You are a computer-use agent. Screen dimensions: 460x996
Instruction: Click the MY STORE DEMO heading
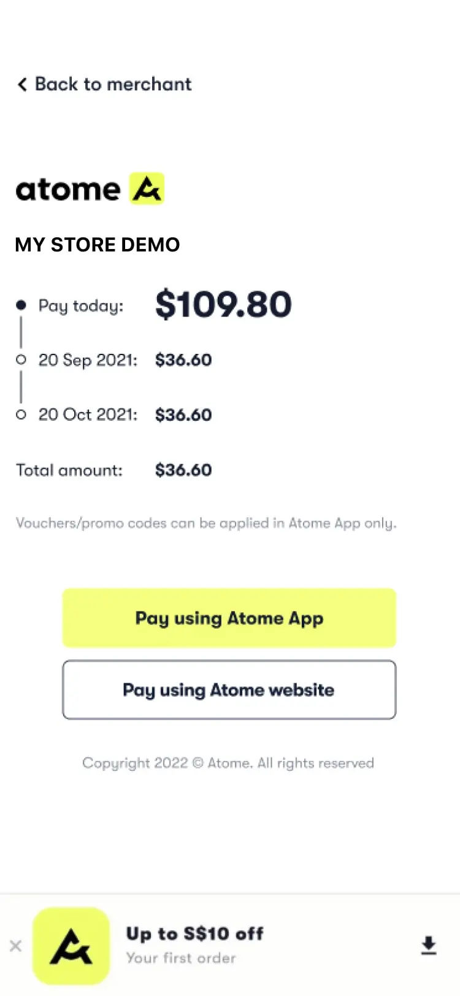[97, 245]
